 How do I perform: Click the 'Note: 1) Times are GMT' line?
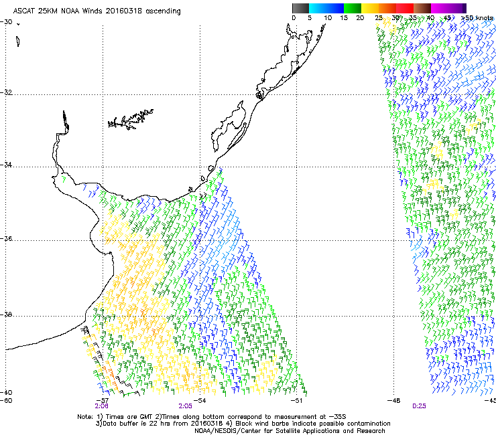point(212,417)
